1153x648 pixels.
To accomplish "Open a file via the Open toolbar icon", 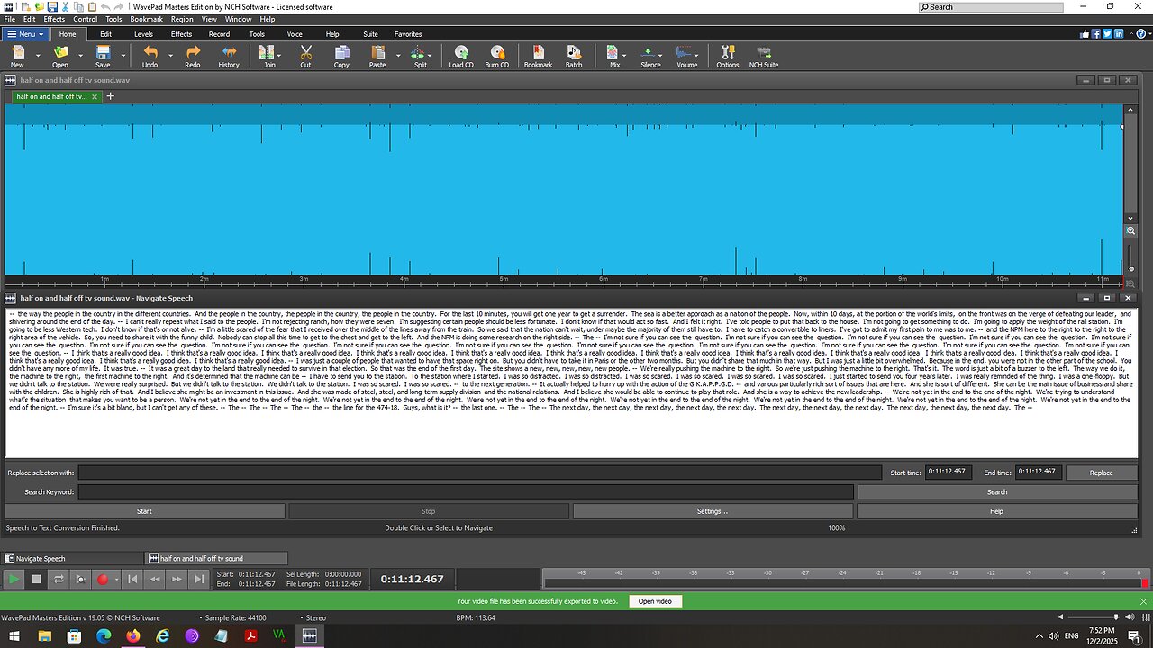I will (59, 56).
